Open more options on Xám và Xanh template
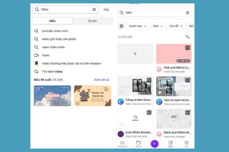The width and height of the screenshot is (229, 152). [x=187, y=80]
